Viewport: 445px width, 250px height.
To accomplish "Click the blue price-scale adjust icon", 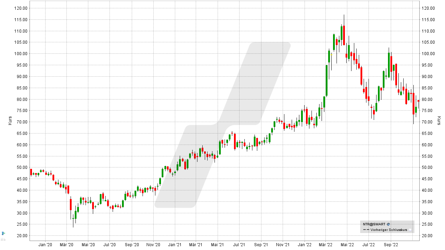I will [3, 233].
